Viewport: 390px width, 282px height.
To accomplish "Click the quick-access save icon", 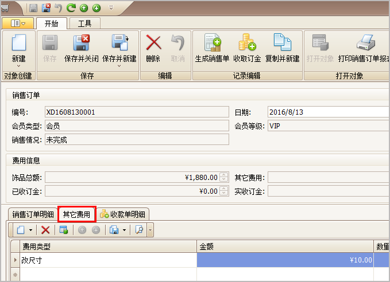I will [x=33, y=8].
